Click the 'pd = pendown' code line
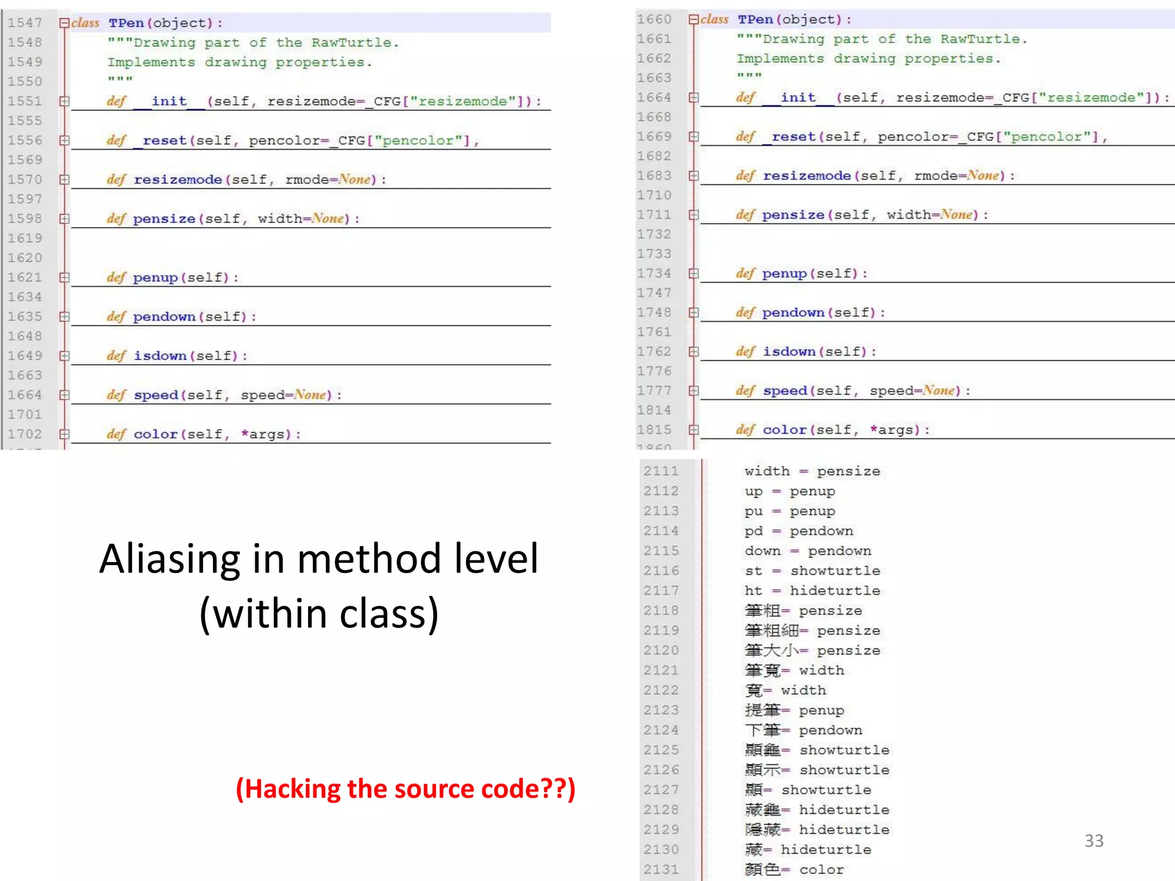 click(x=799, y=531)
